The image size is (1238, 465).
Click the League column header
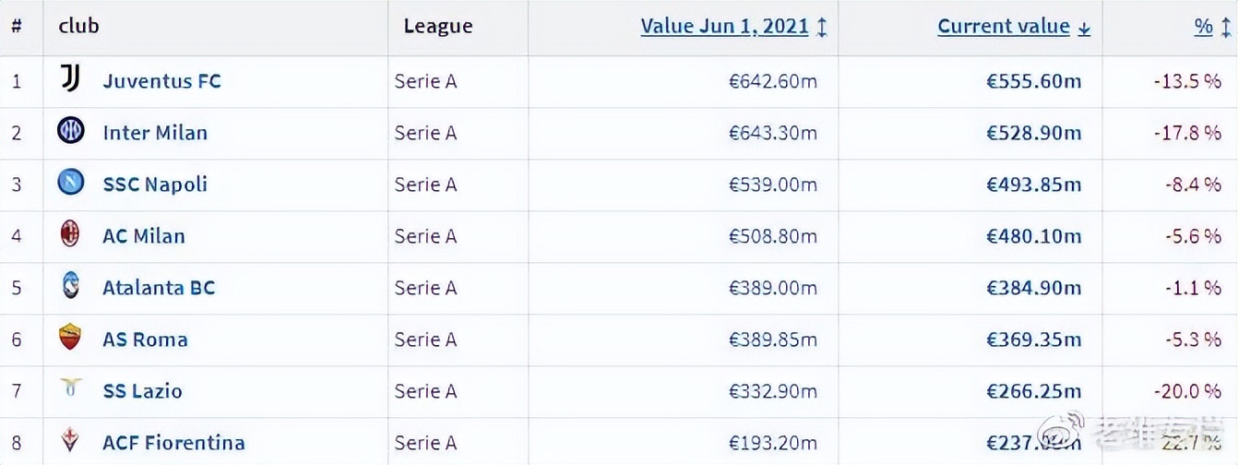438,27
